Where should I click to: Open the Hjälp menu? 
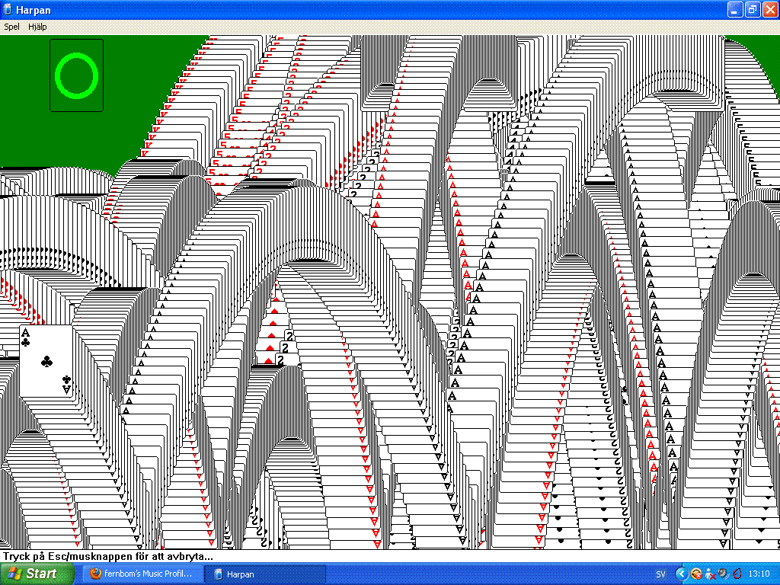tap(37, 27)
